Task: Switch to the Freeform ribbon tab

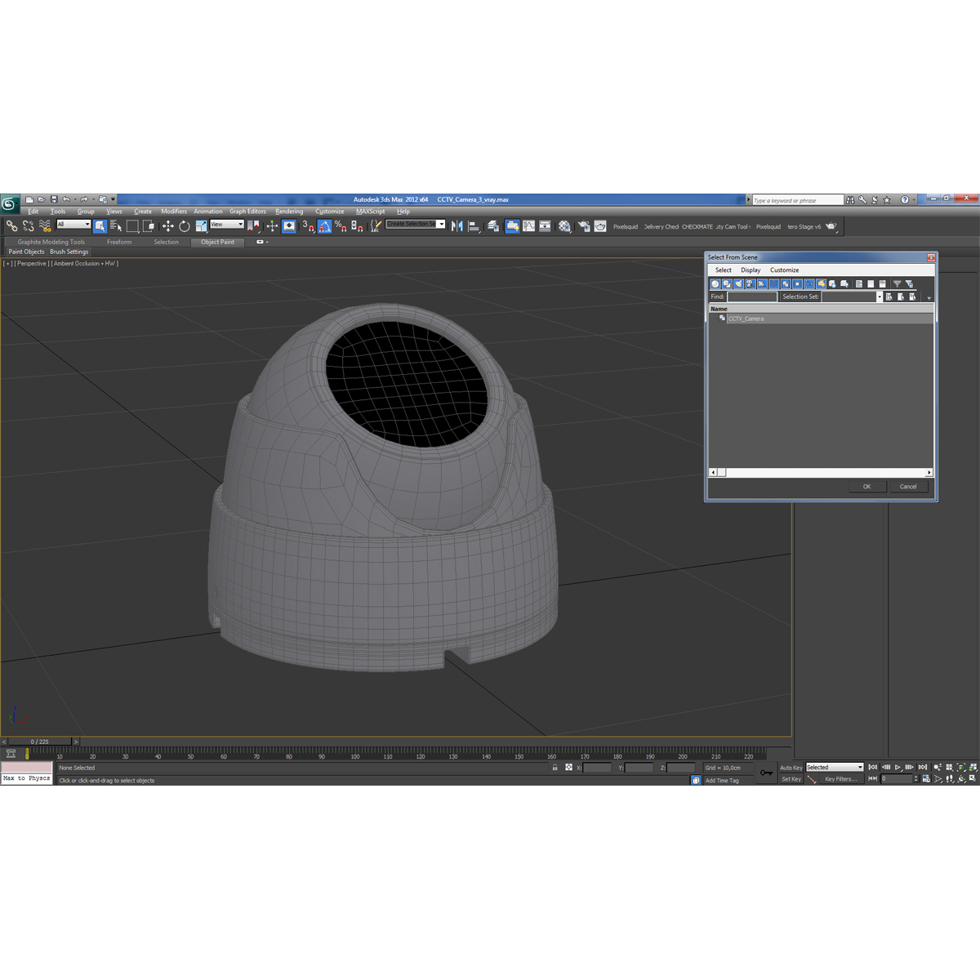Action: pyautogui.click(x=119, y=242)
